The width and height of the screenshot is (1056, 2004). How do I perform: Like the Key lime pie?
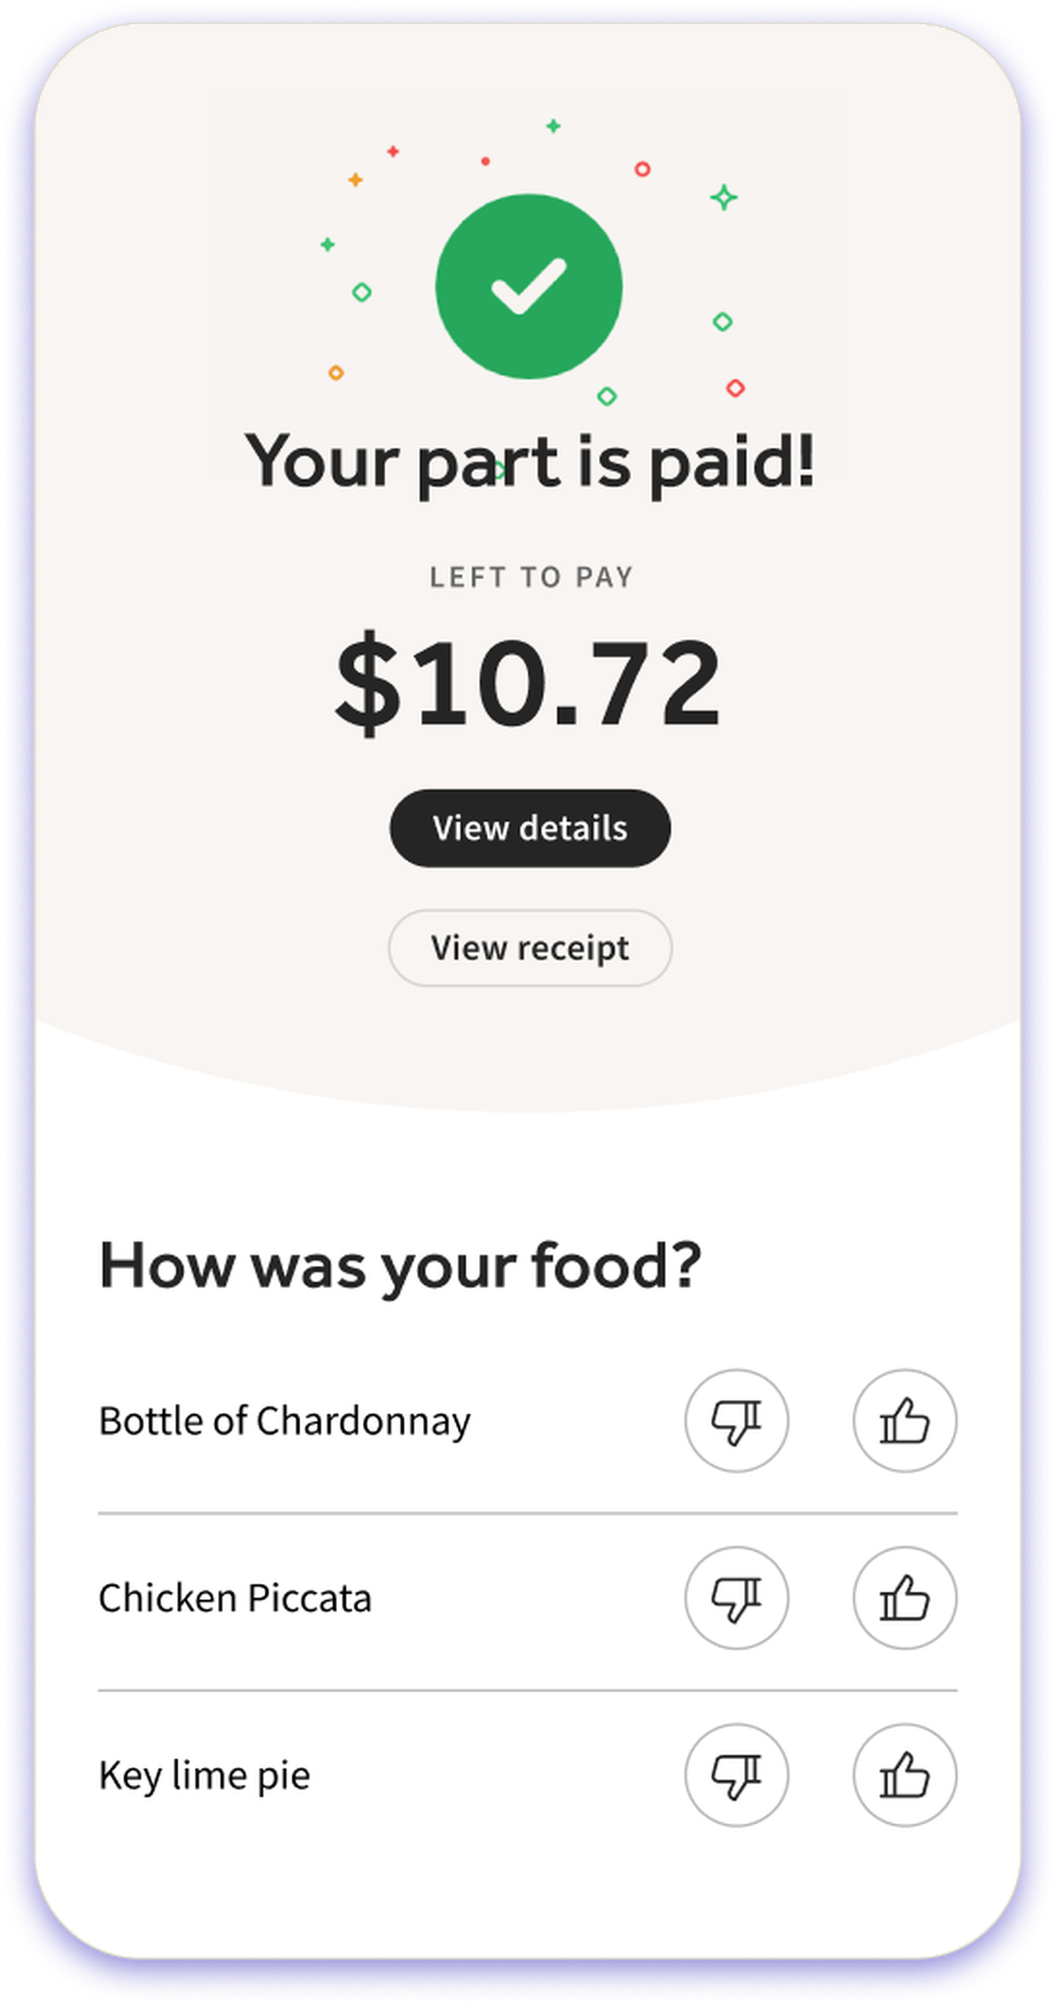click(x=904, y=1774)
